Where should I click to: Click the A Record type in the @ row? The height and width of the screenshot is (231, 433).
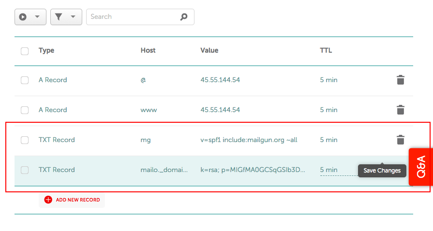coord(53,80)
